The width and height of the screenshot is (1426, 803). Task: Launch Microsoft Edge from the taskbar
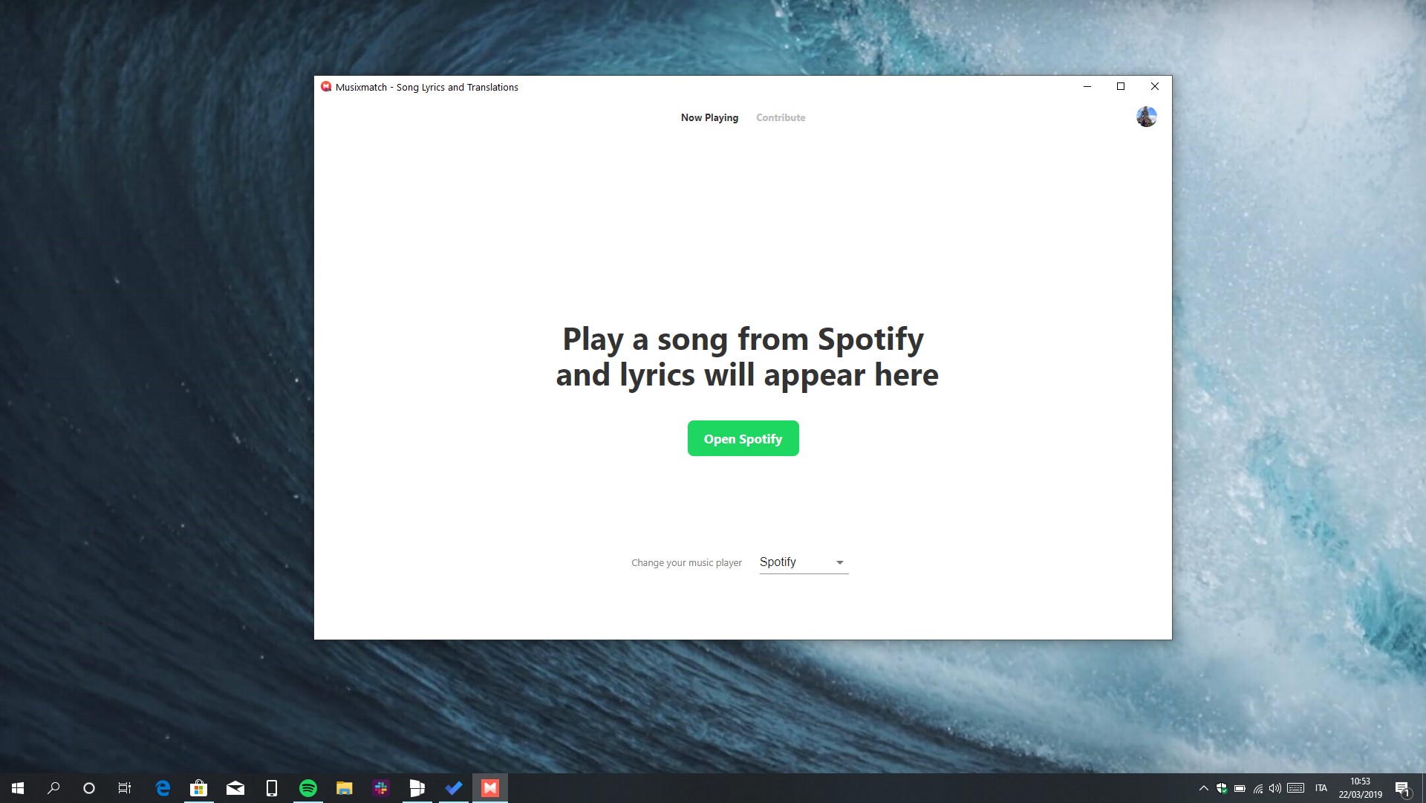coord(163,788)
